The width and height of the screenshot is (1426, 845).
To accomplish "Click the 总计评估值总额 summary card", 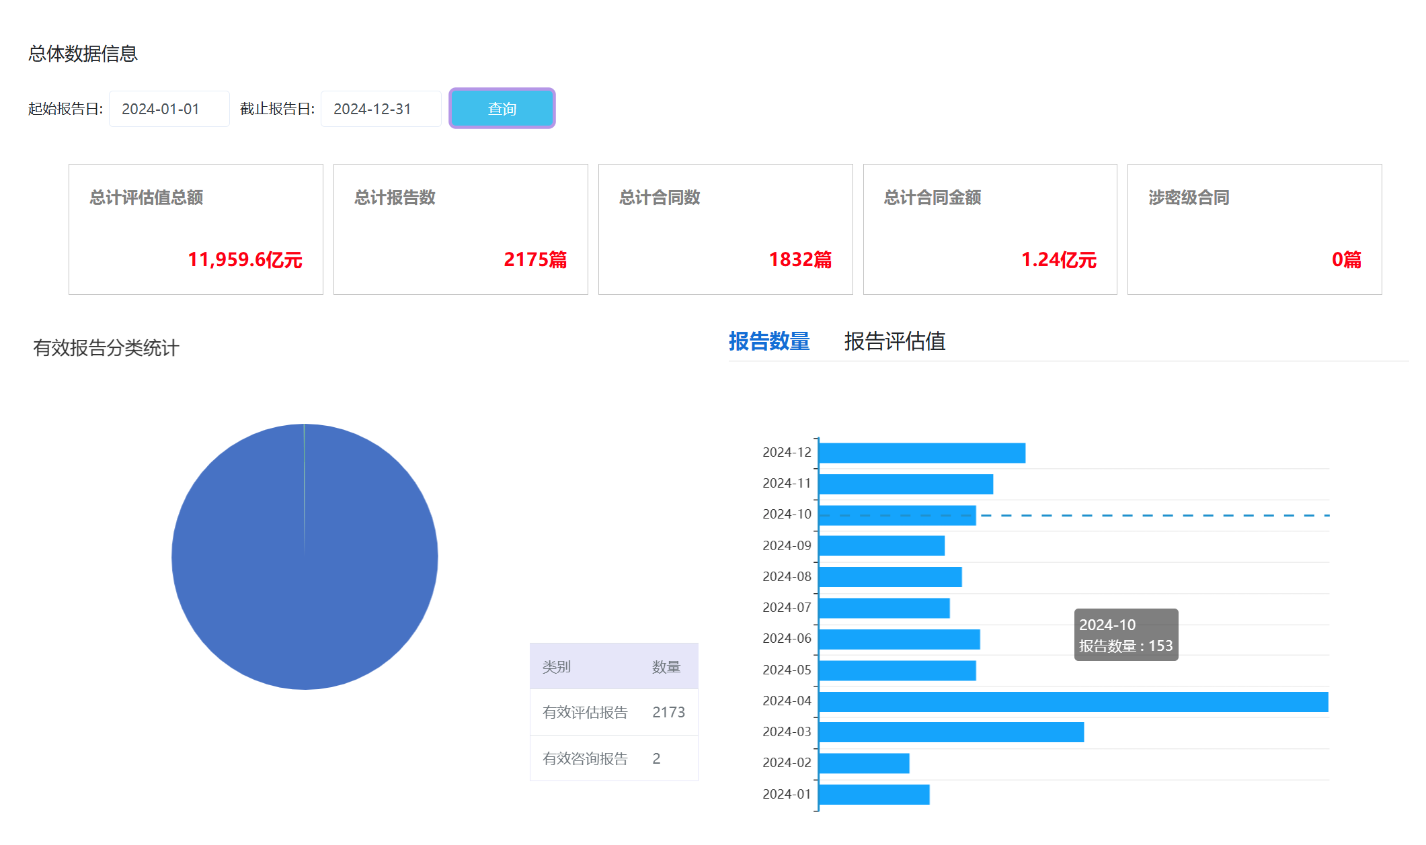I will tap(196, 229).
